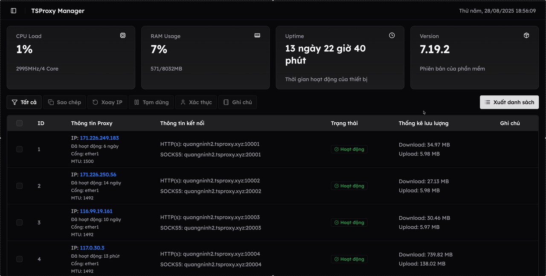Click the Sao chép copy button
This screenshot has height=276, width=546.
[64, 102]
